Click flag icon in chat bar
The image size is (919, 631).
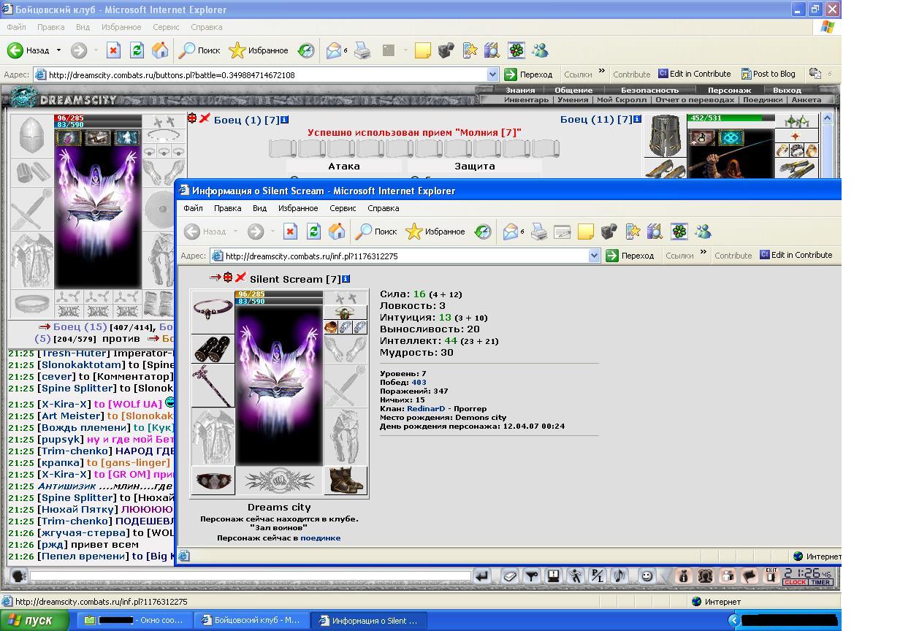point(749,576)
